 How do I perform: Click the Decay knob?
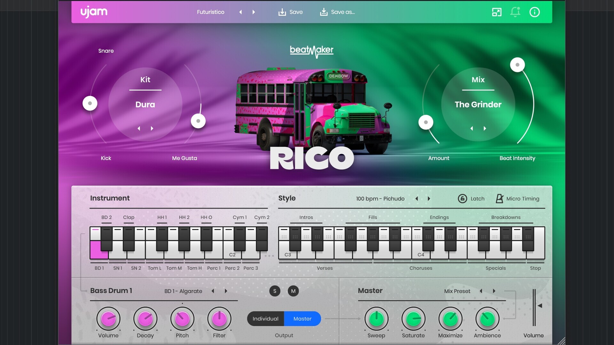pos(146,319)
